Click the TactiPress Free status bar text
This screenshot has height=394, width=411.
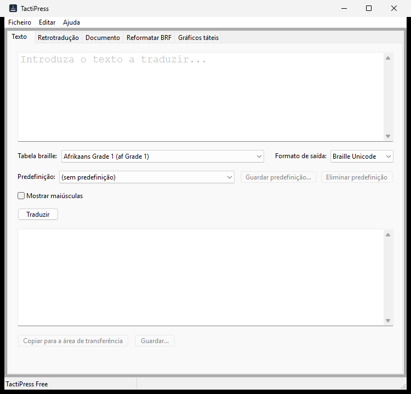click(x=27, y=384)
